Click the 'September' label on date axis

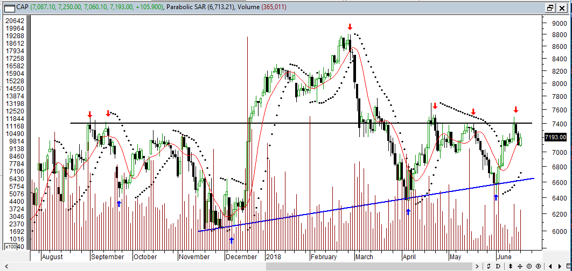coord(108,257)
